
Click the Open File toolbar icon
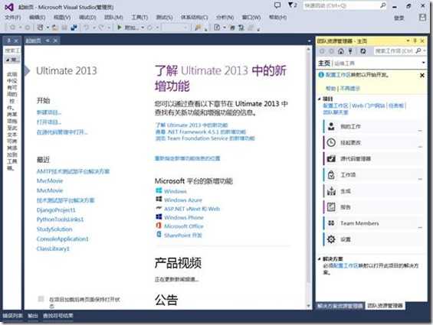pos(55,28)
